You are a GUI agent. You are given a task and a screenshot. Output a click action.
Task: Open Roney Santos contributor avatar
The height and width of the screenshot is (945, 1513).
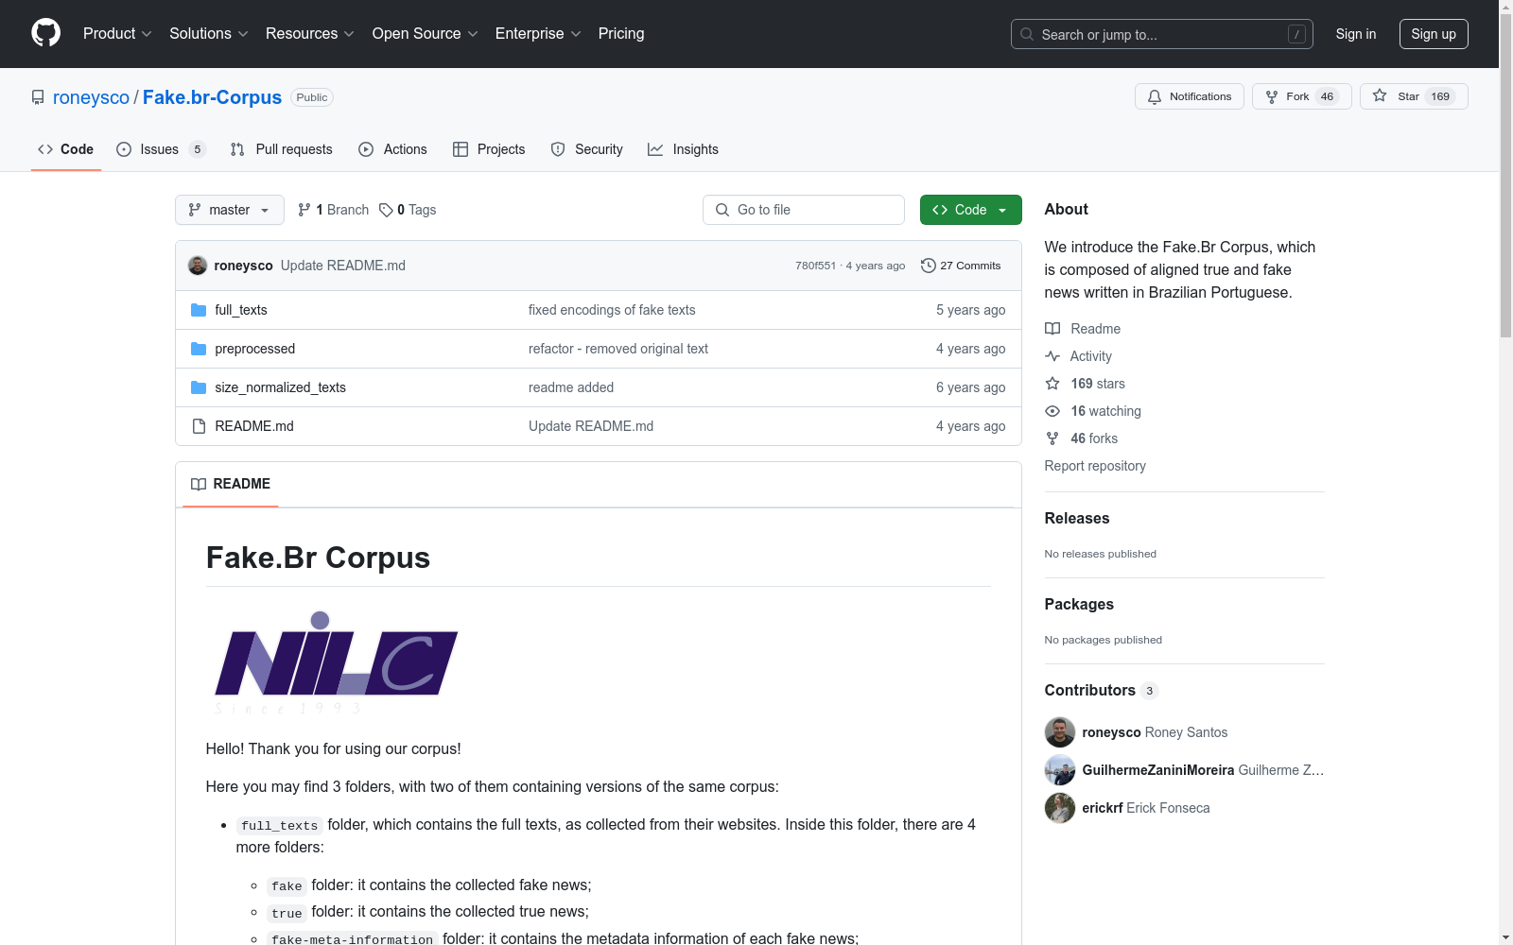click(1060, 732)
